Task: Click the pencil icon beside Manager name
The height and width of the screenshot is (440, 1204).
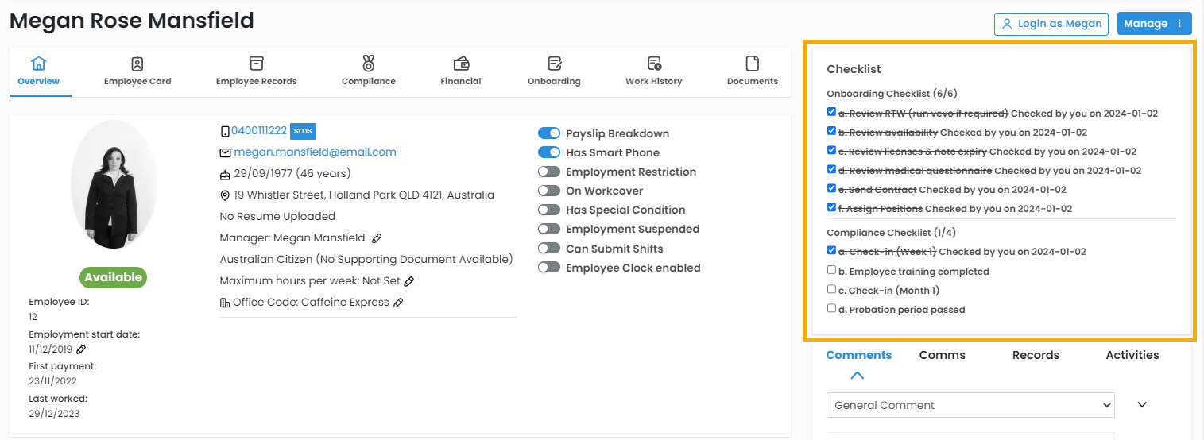Action: pyautogui.click(x=377, y=238)
